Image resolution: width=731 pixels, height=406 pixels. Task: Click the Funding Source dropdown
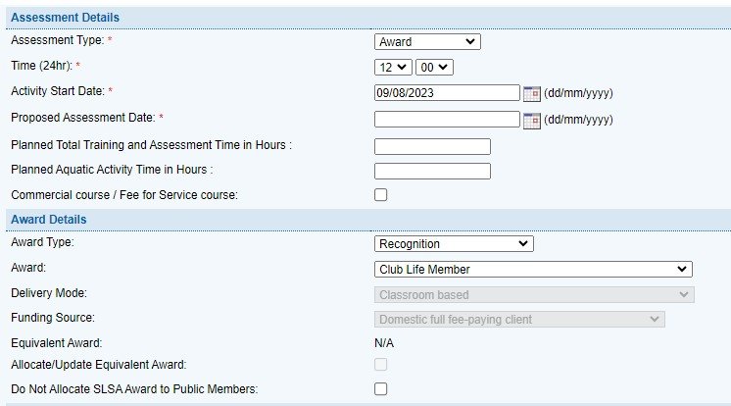[520, 319]
